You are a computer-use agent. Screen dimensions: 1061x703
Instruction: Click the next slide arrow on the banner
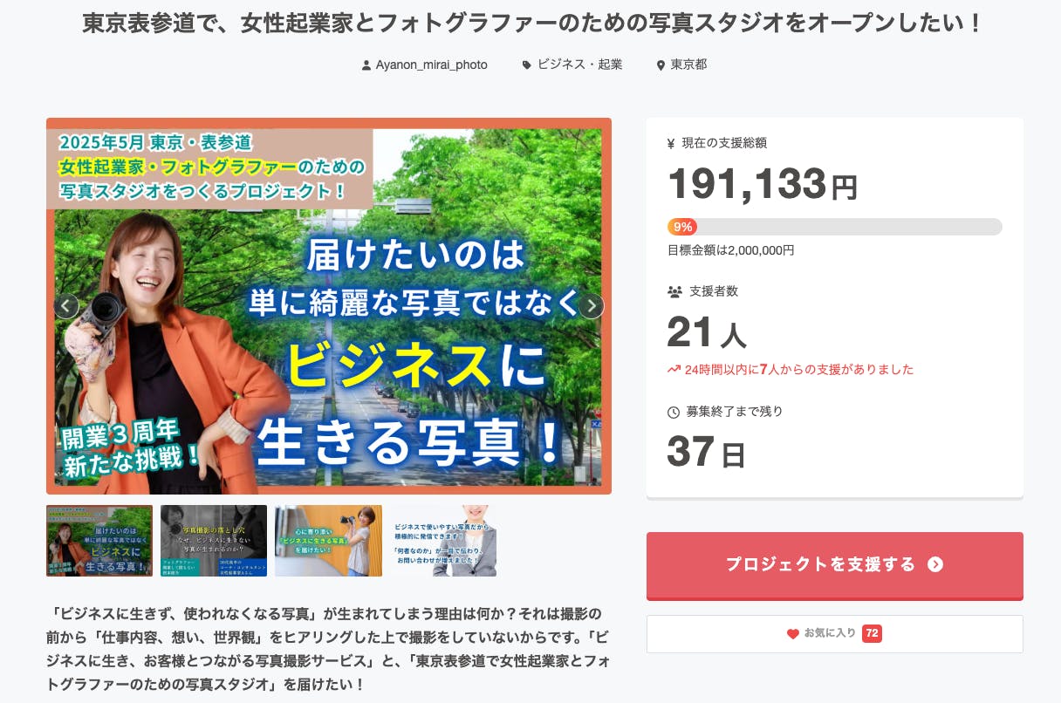(x=592, y=306)
